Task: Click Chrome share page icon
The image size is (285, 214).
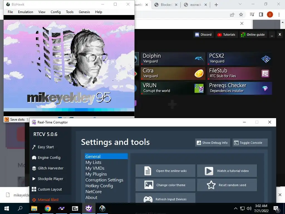Action: (232, 14)
